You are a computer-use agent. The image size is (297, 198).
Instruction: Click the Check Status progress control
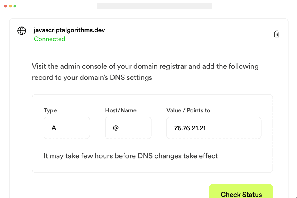click(241, 193)
